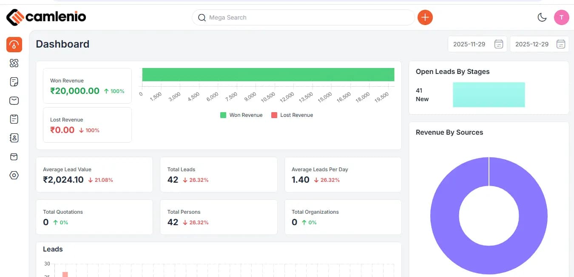Click the 42 value under Total Leads
The height and width of the screenshot is (277, 574).
point(173,180)
